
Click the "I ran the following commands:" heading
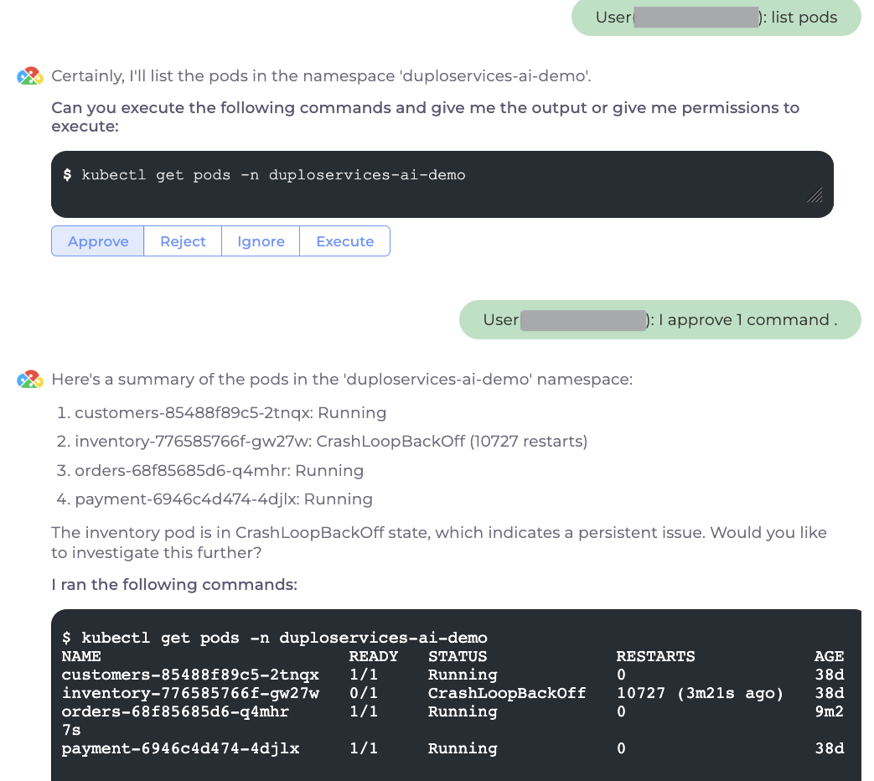click(174, 584)
